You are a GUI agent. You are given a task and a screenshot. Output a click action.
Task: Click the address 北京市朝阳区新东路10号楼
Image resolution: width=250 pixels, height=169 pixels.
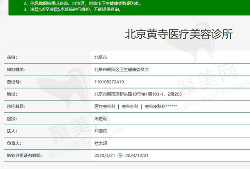[x=138, y=94]
